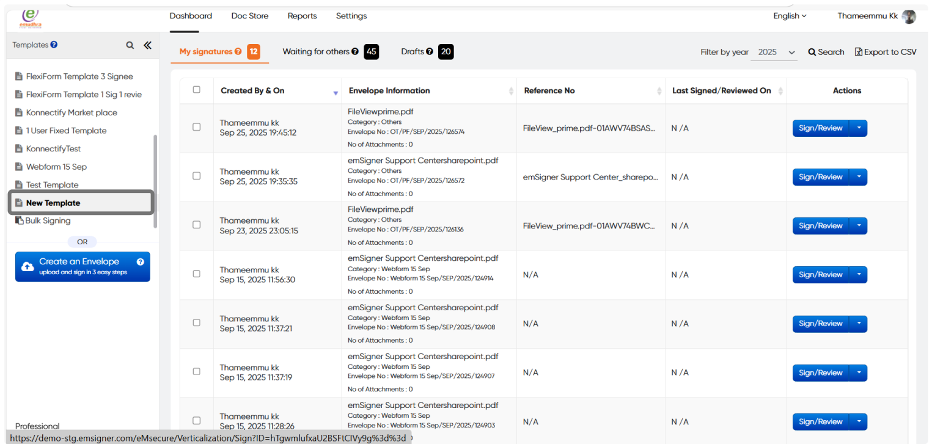Open the user profile avatar
The image size is (932, 444).
(x=909, y=16)
